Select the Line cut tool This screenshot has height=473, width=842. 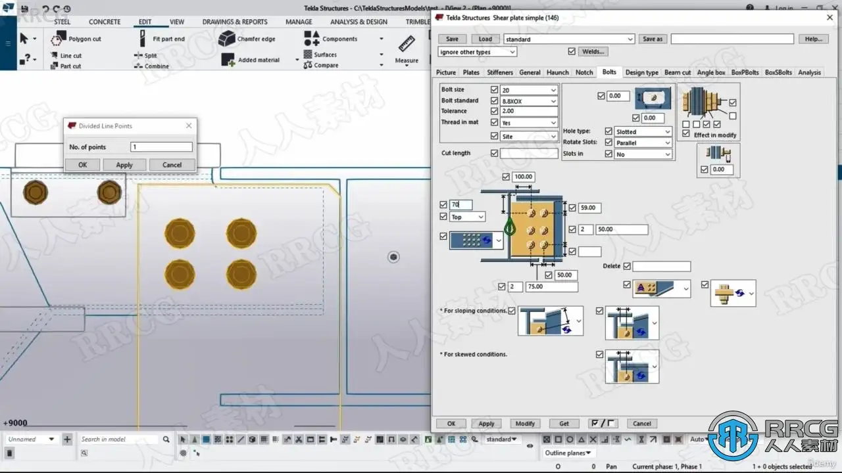pyautogui.click(x=66, y=56)
